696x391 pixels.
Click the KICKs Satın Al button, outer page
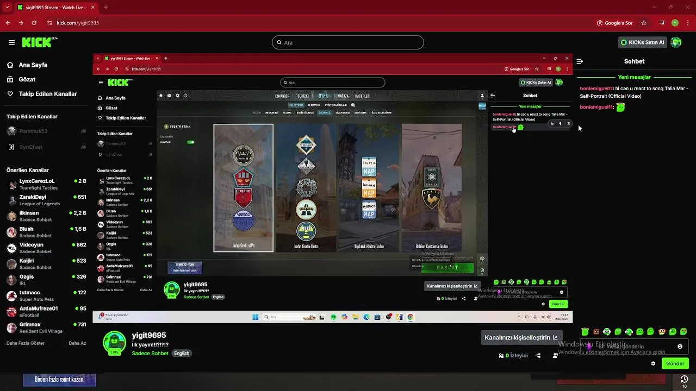(642, 42)
